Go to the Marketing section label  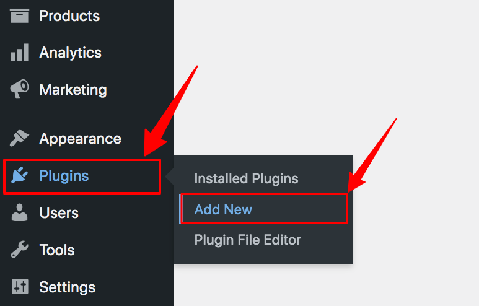pos(73,90)
